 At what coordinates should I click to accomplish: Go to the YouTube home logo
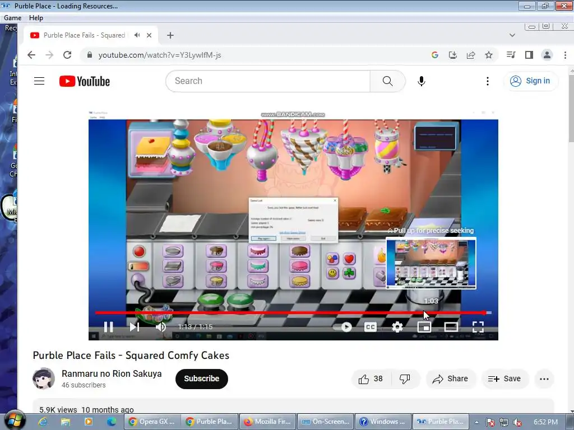(85, 81)
